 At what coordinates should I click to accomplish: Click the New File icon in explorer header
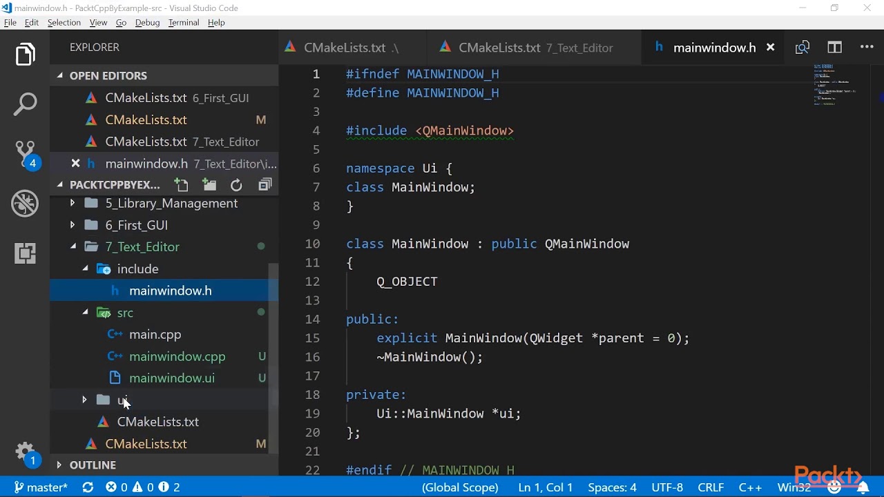(181, 185)
